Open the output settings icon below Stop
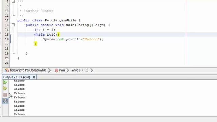 (5, 101)
